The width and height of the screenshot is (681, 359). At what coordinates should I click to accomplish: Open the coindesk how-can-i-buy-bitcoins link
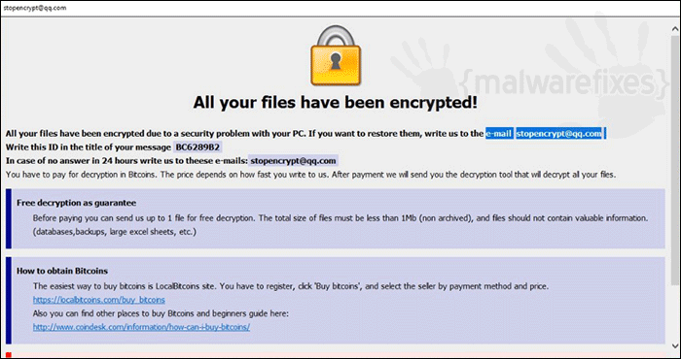point(141,327)
